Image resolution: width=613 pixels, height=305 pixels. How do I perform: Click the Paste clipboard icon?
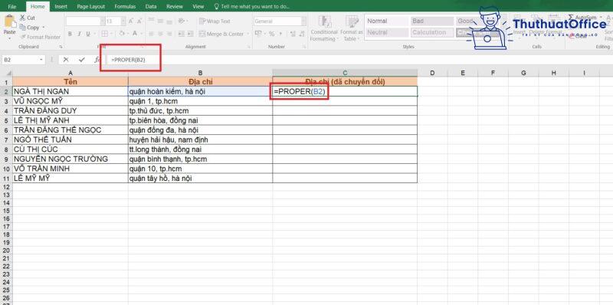(10, 21)
